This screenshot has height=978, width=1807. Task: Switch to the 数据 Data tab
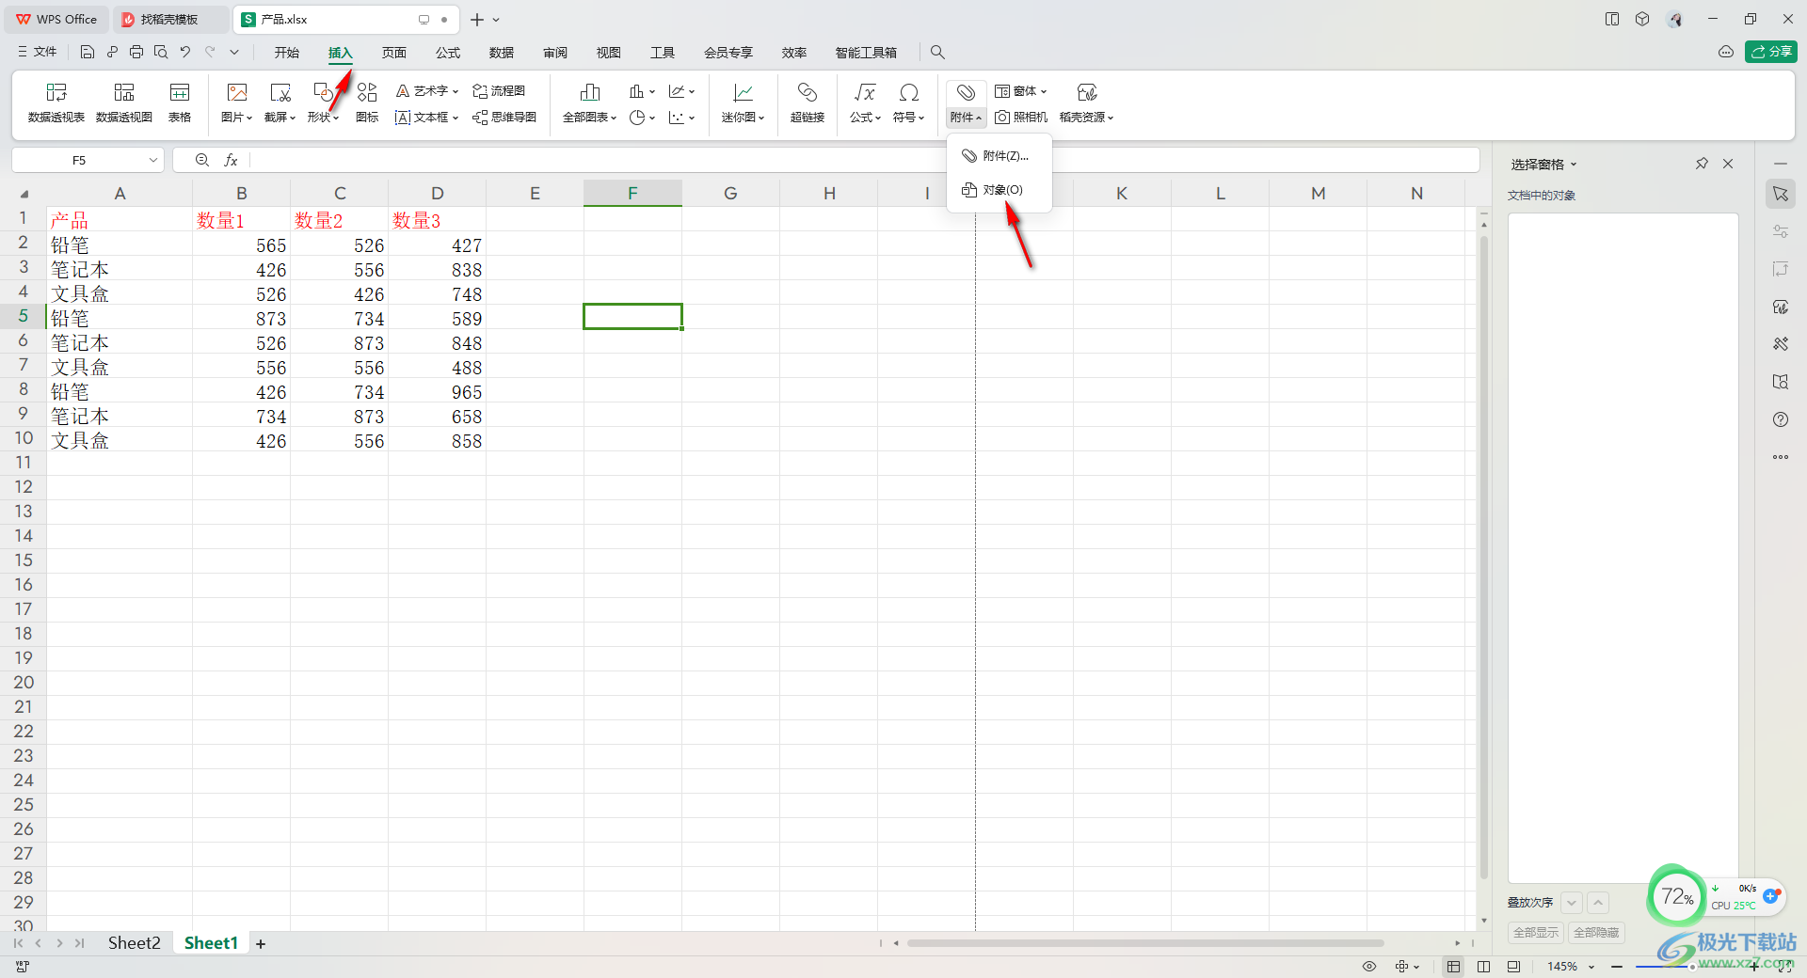(x=502, y=53)
